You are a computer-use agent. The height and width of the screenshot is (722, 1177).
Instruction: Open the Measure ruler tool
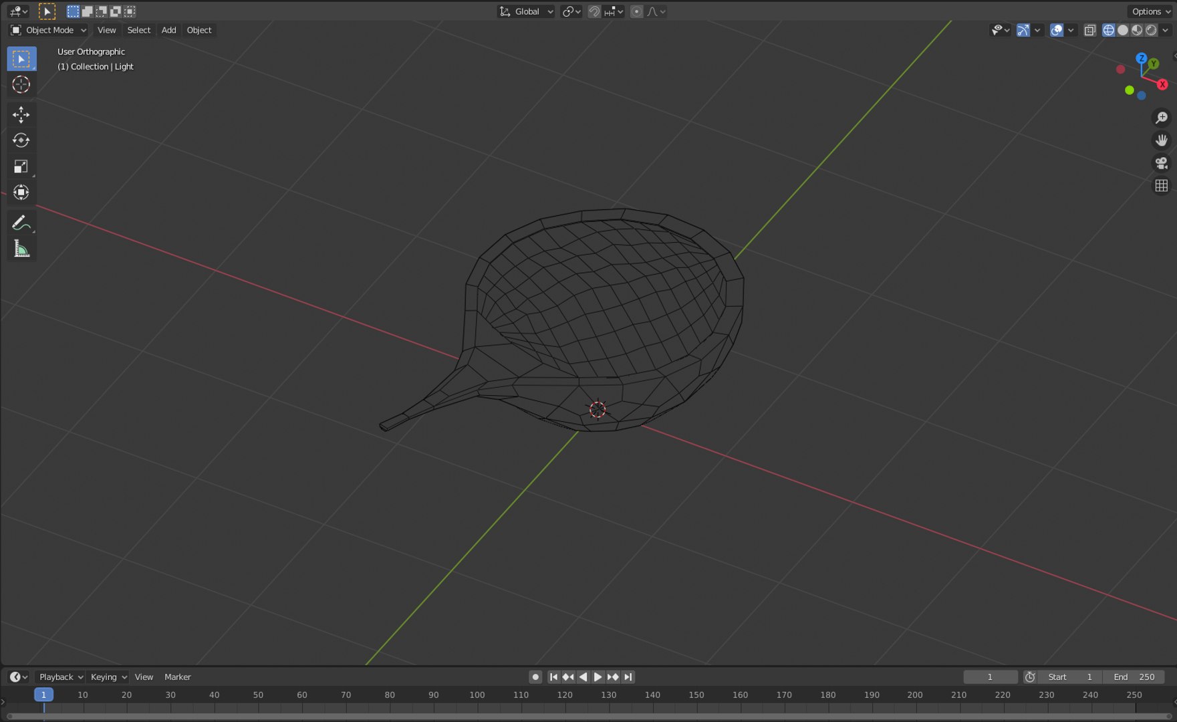coord(21,249)
